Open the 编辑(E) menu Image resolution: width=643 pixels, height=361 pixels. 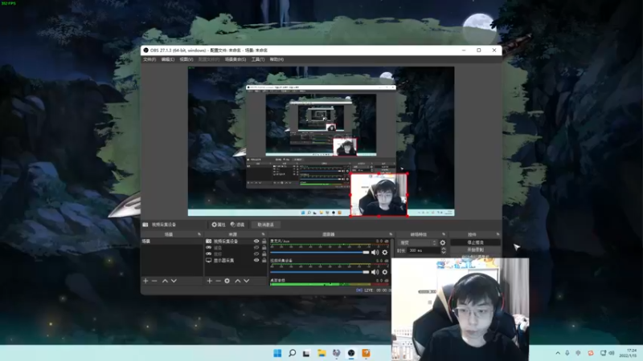168,59
